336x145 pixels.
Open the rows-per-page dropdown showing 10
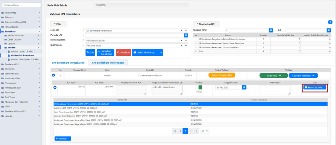tap(205, 131)
